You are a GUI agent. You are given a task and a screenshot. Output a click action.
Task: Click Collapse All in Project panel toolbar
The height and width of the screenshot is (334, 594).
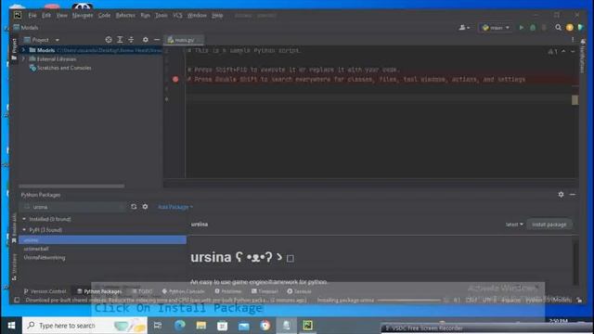point(131,40)
